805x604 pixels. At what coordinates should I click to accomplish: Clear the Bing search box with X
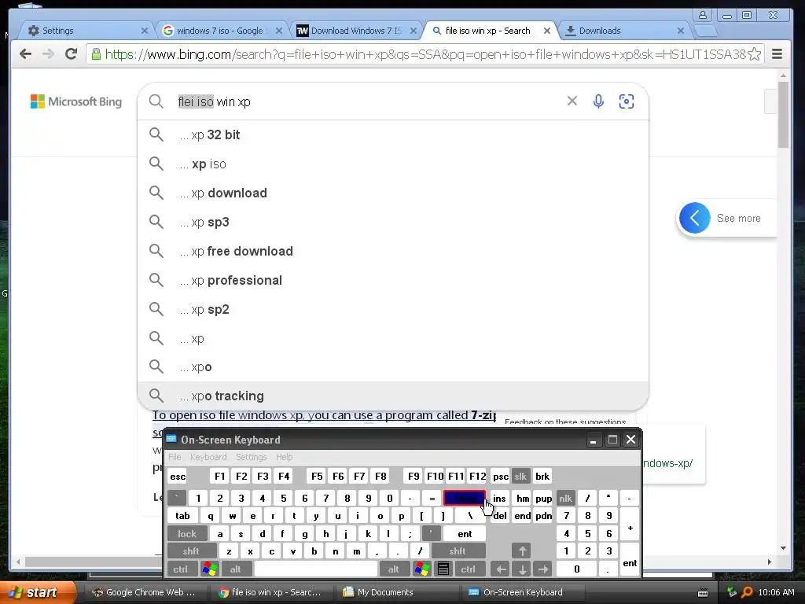(572, 101)
